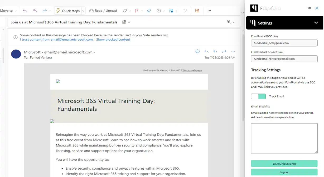Expand the Quick steps dropdown arrow
Viewport: 324px width, 177px height.
click(x=83, y=11)
